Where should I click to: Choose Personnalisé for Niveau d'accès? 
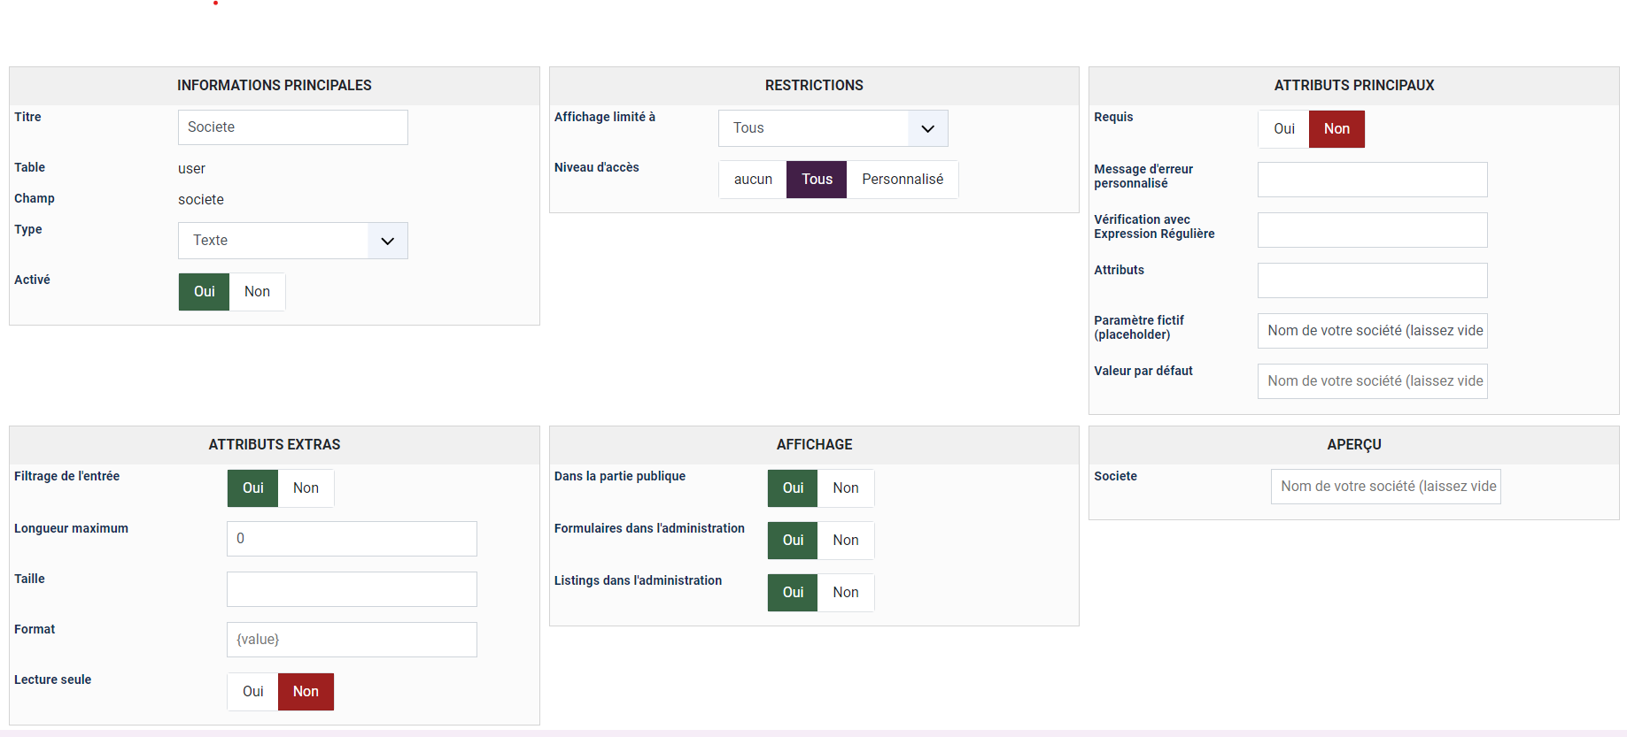click(903, 180)
